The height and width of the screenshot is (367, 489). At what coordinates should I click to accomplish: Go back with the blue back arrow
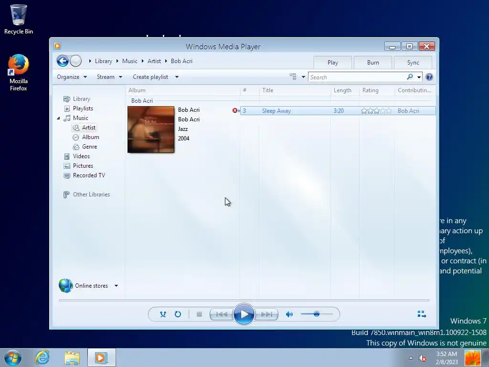pos(63,61)
